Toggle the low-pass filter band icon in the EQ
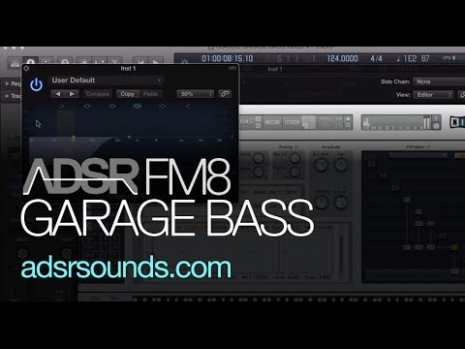 point(187,106)
